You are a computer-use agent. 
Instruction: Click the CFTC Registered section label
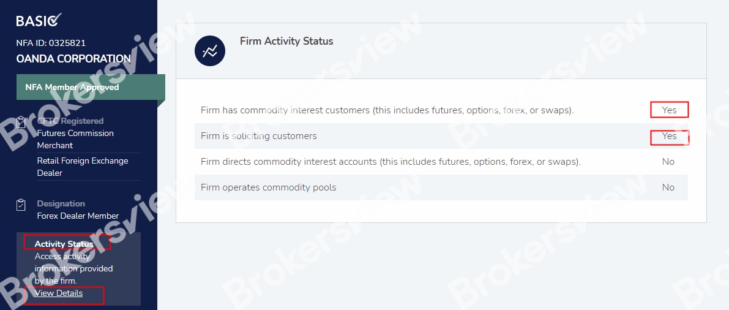click(70, 121)
